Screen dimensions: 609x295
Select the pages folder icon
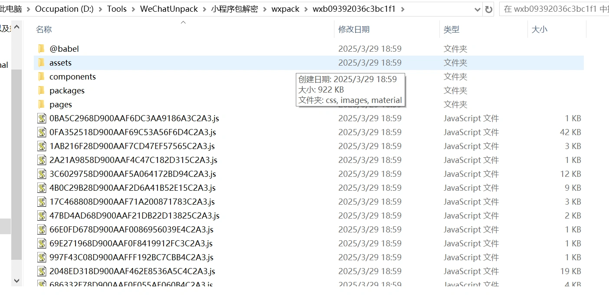point(42,104)
